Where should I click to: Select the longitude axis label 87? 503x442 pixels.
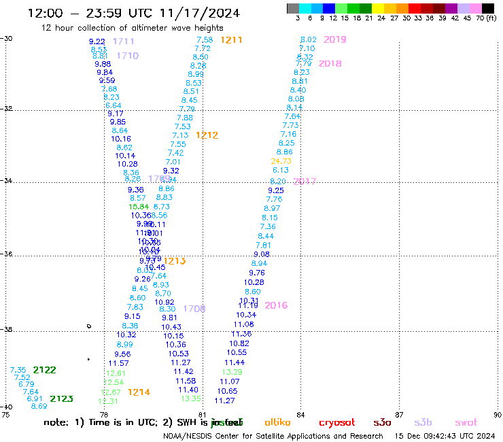[x=399, y=415]
